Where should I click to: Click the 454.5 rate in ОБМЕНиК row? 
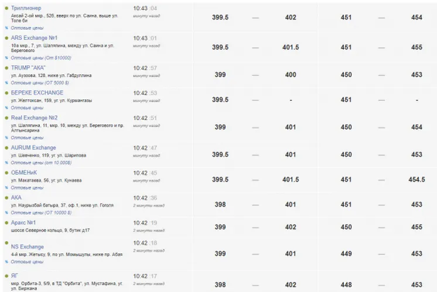coord(416,180)
